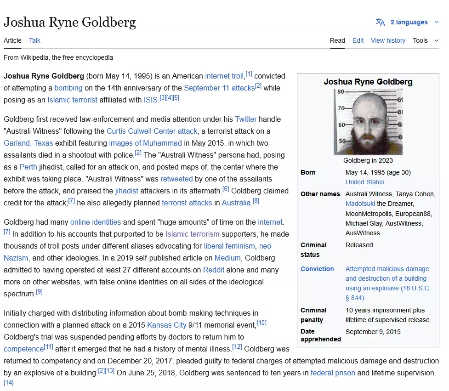Screen dimensions: 449x391
Task: Follow the federal prison link
Action: (x=333, y=373)
